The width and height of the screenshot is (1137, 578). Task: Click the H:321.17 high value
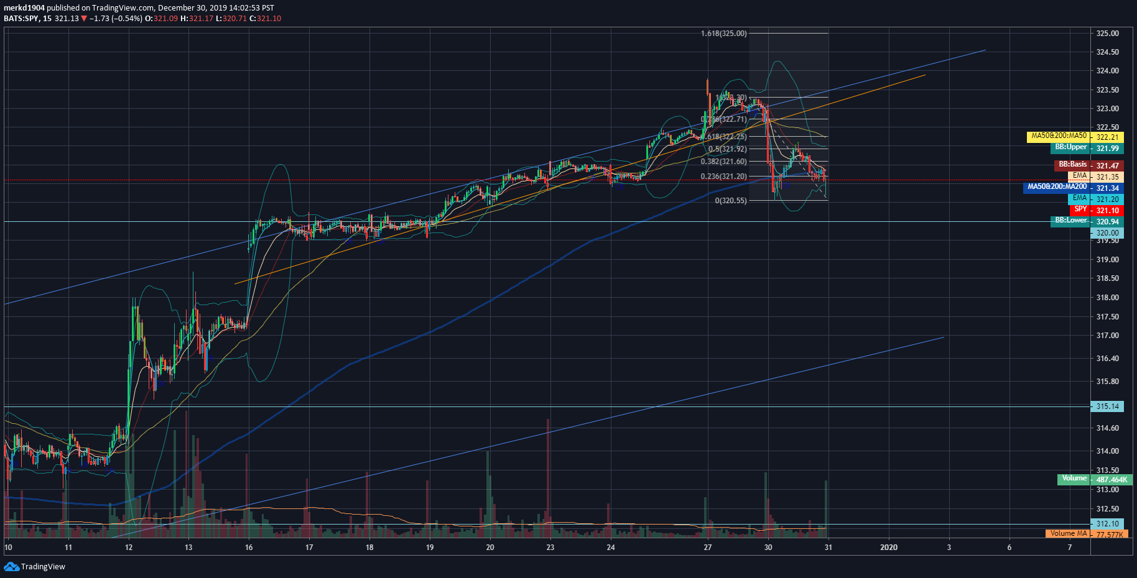tap(197, 19)
